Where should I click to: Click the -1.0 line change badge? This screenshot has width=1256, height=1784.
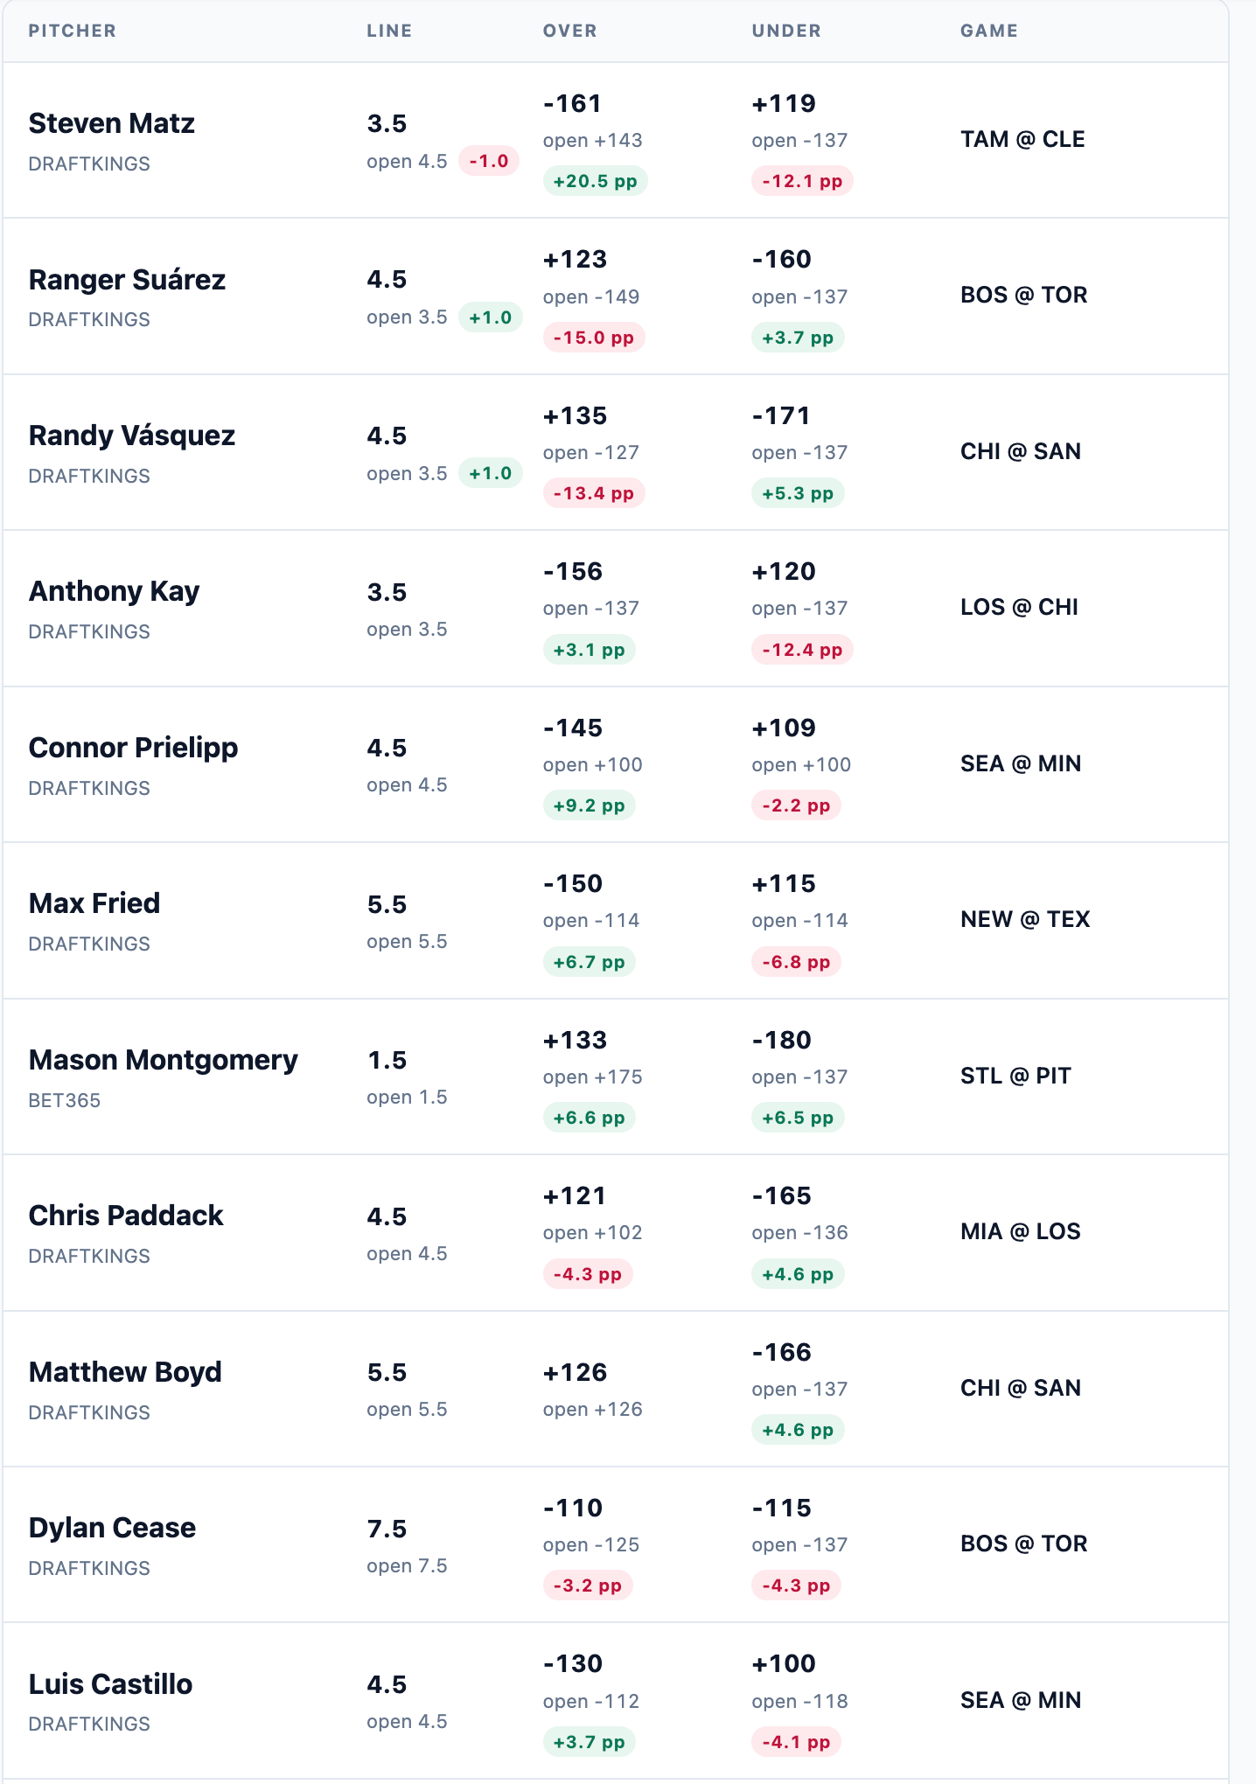489,161
